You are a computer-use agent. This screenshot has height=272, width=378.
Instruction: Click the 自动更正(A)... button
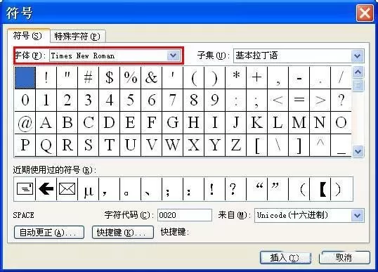point(49,232)
